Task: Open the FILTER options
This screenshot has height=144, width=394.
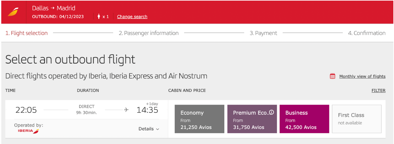Action: click(378, 90)
